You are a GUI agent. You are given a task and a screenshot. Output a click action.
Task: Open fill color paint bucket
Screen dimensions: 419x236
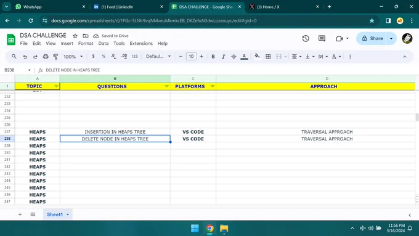(257, 56)
